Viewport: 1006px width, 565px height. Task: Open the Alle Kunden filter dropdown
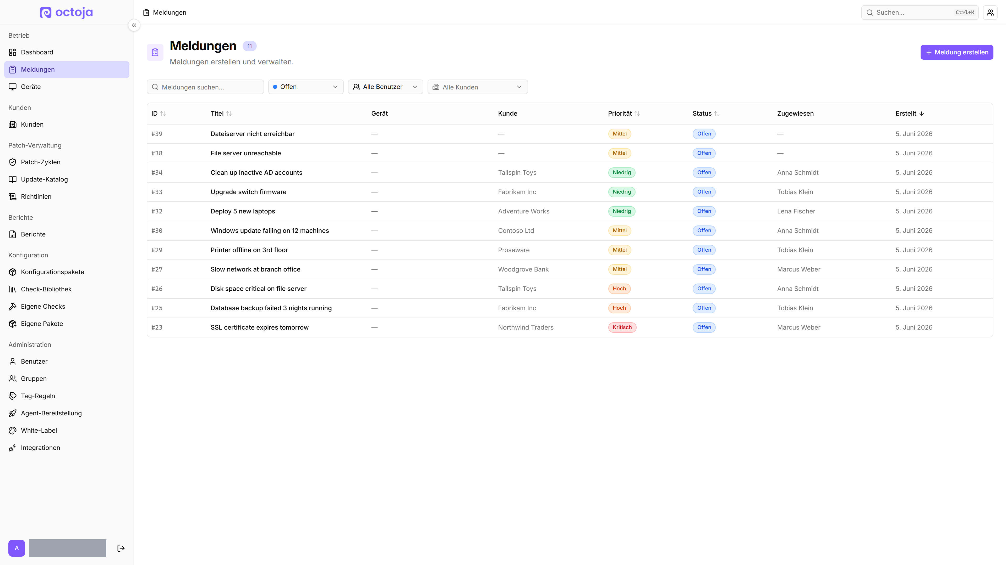tap(478, 87)
